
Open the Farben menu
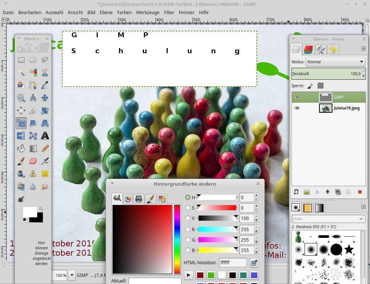124,12
